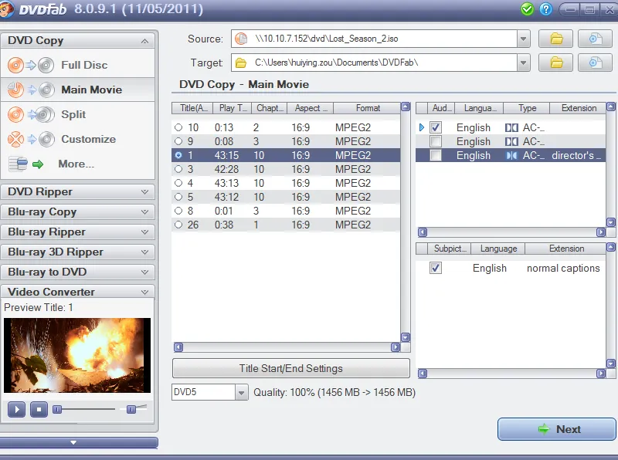The image size is (618, 460).
Task: Stop the preview video
Action: pos(39,410)
